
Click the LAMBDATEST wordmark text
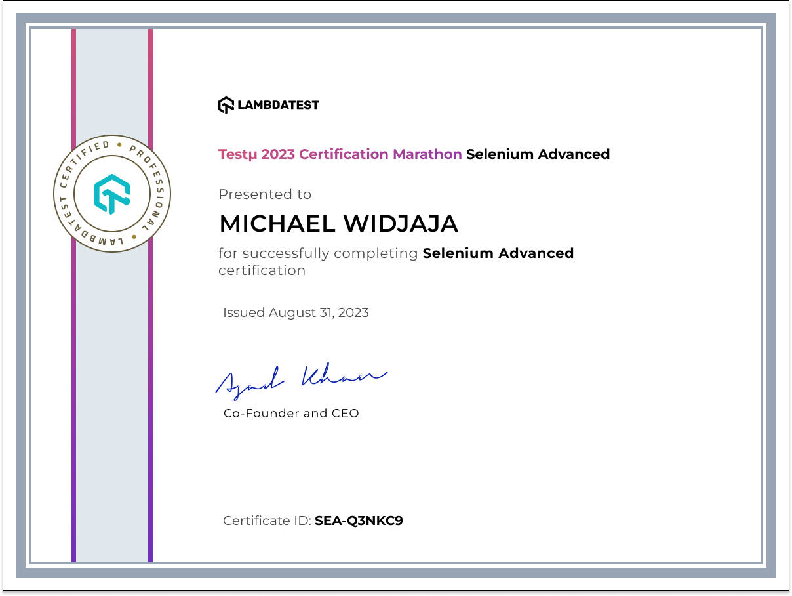[x=278, y=105]
